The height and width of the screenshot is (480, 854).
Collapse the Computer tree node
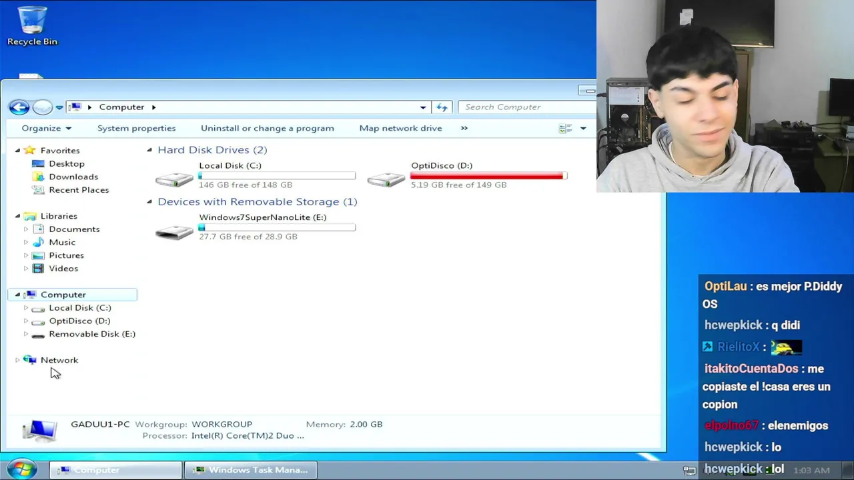click(17, 295)
